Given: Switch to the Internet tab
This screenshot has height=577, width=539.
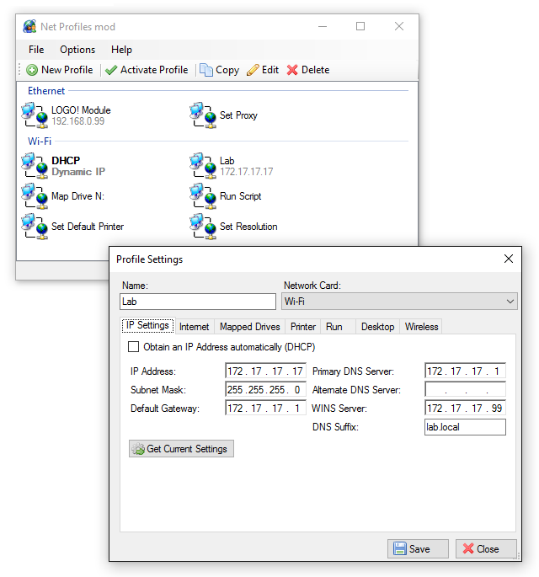Looking at the screenshot, I should [x=194, y=327].
